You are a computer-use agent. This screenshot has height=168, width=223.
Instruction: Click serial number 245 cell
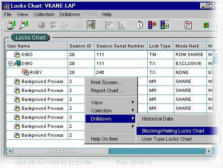[x=121, y=73]
